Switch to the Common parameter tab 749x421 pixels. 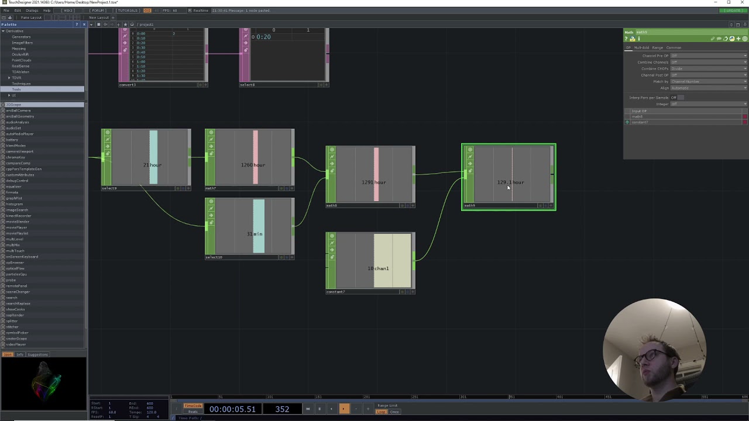coord(674,47)
